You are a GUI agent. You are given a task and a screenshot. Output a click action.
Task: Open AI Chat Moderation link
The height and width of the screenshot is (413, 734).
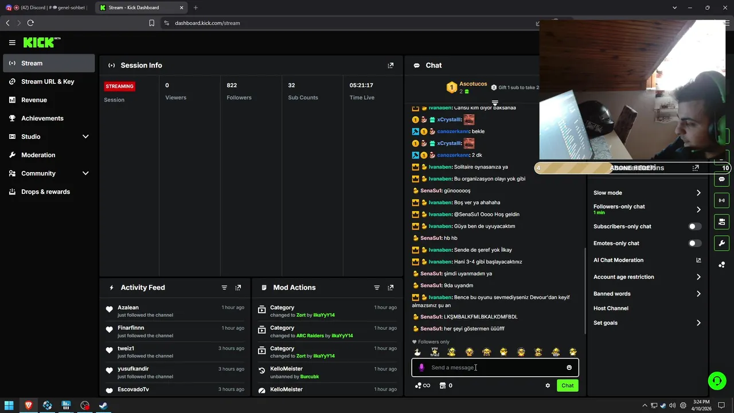point(647,260)
